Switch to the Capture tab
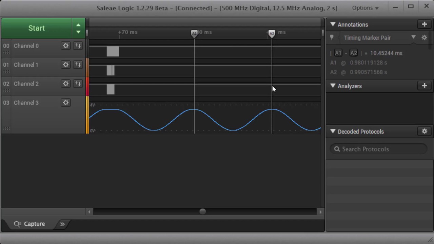Viewport: 434px width, 244px height. (x=29, y=224)
